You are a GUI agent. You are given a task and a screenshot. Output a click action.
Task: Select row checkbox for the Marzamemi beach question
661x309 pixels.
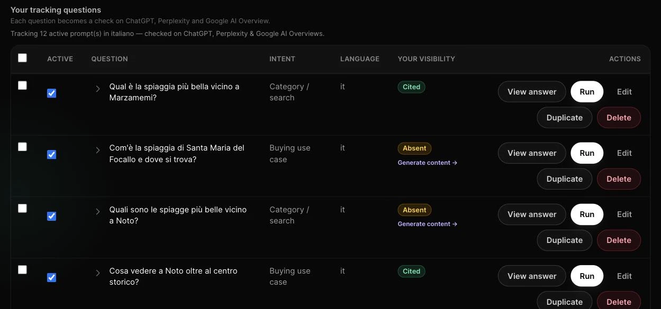click(22, 86)
